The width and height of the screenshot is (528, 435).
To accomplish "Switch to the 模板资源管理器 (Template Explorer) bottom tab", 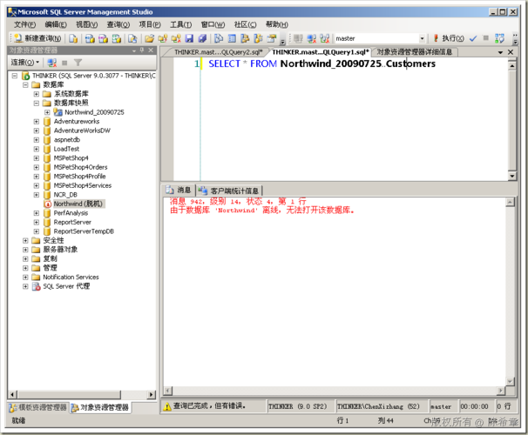I will (38, 408).
